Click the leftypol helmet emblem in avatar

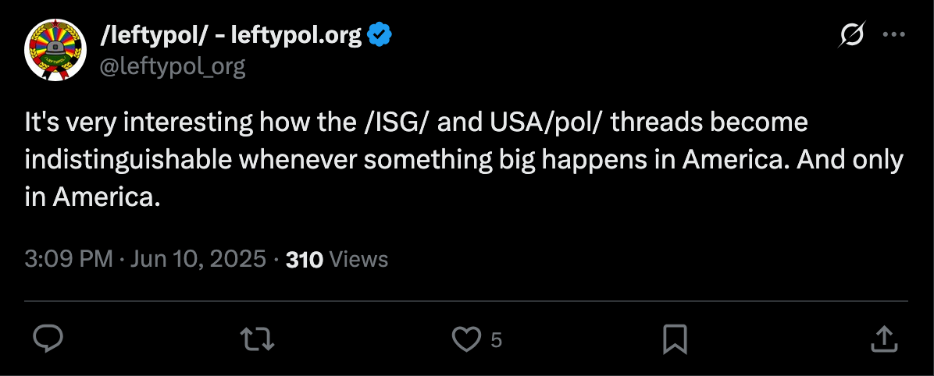pos(55,48)
